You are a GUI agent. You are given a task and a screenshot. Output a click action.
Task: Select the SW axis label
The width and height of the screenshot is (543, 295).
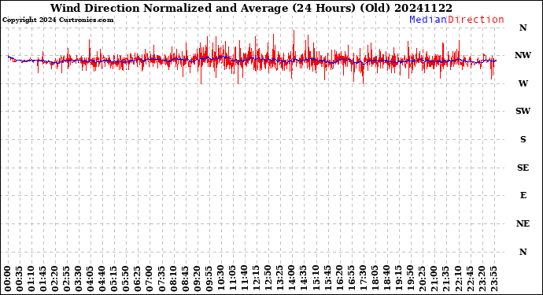[523, 111]
